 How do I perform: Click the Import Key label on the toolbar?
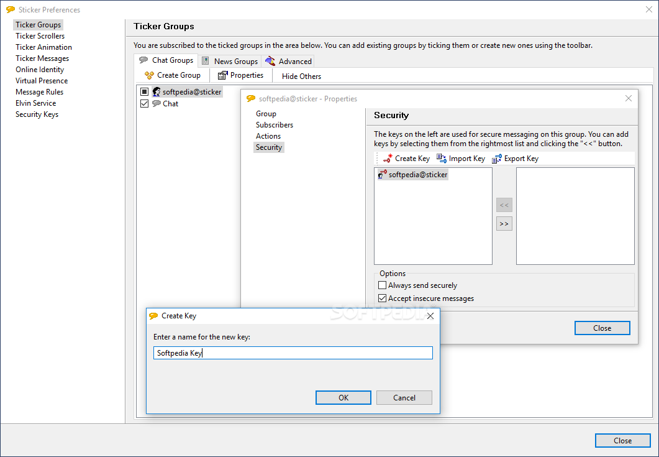click(x=467, y=159)
